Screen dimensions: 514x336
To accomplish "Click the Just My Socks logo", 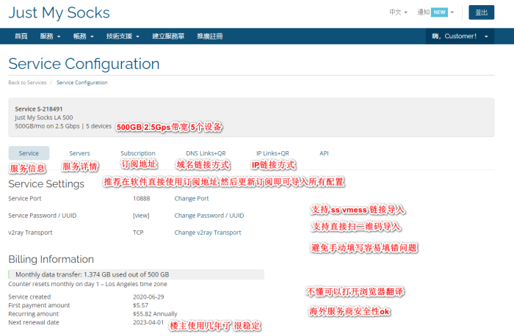I will point(59,13).
